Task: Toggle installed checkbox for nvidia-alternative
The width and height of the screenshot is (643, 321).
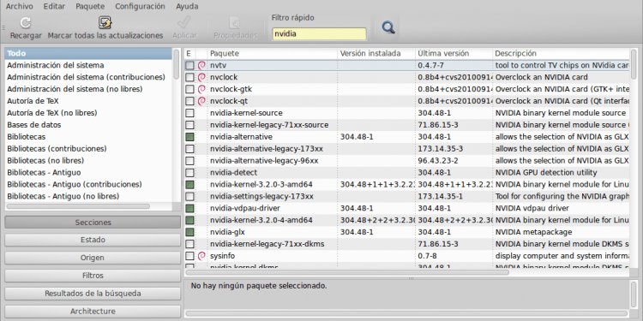Action: pos(189,137)
